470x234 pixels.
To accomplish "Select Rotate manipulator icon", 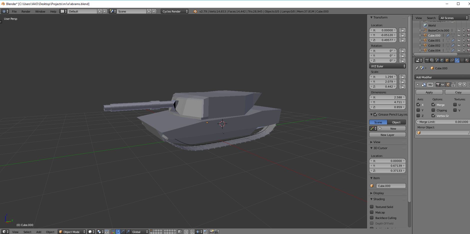I will click(123, 232).
